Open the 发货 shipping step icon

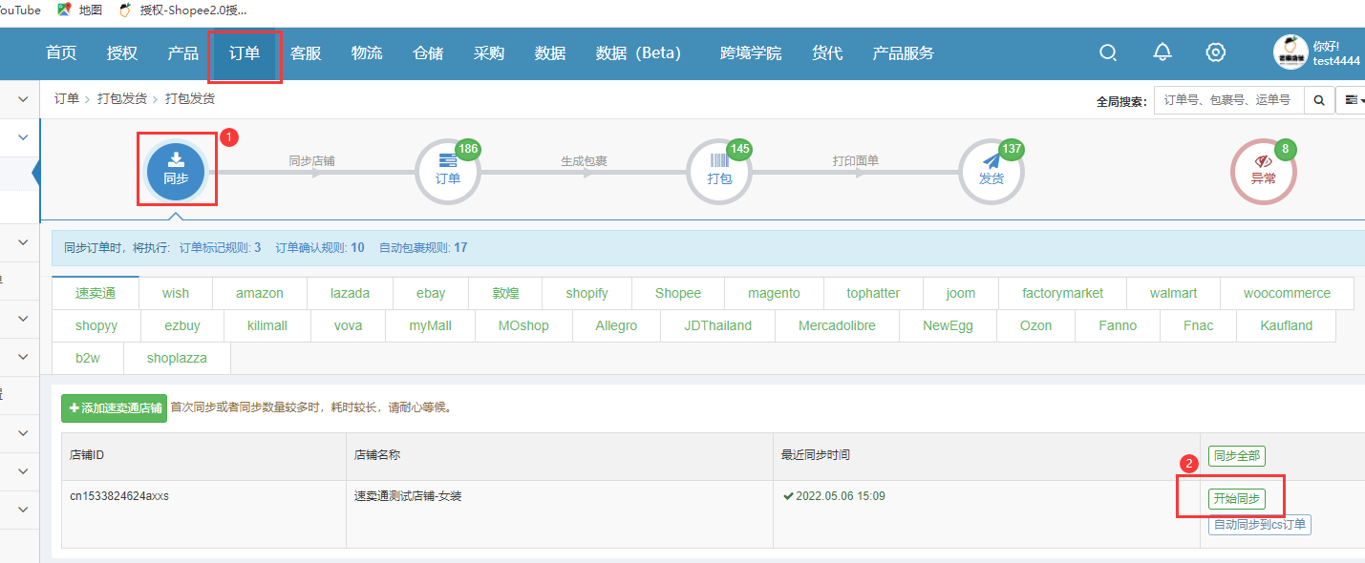992,172
